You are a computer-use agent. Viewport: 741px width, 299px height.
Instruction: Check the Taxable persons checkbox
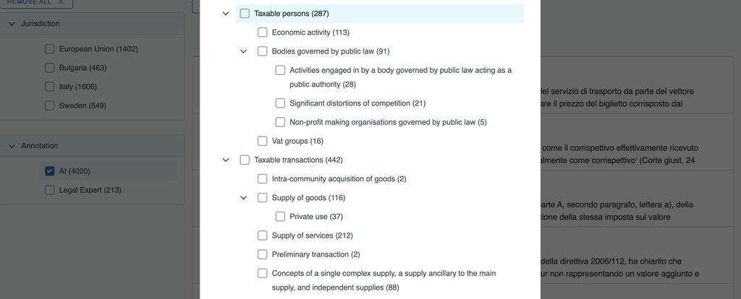click(245, 14)
